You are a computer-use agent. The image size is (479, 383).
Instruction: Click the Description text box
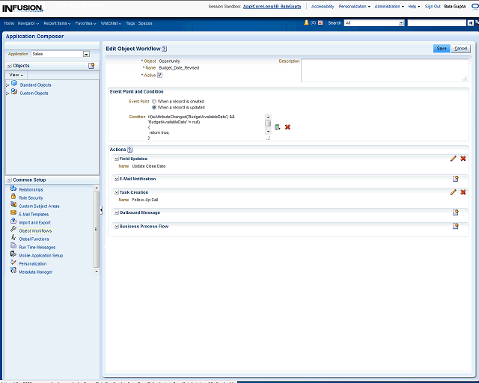pyautogui.click(x=385, y=70)
